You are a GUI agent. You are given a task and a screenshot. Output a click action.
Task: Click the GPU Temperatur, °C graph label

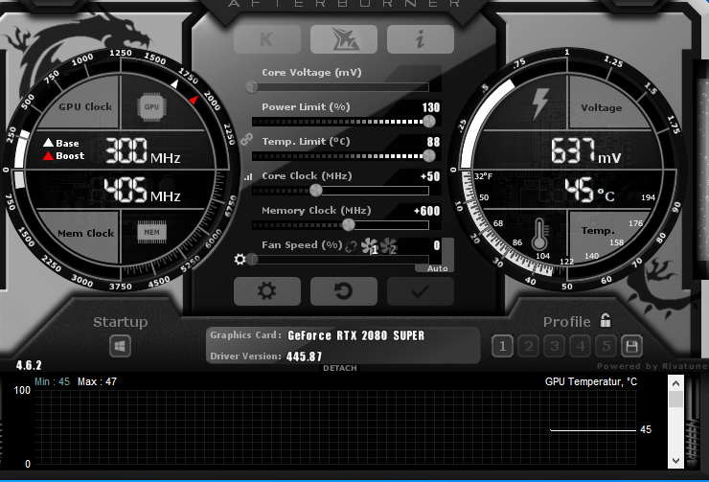591,381
